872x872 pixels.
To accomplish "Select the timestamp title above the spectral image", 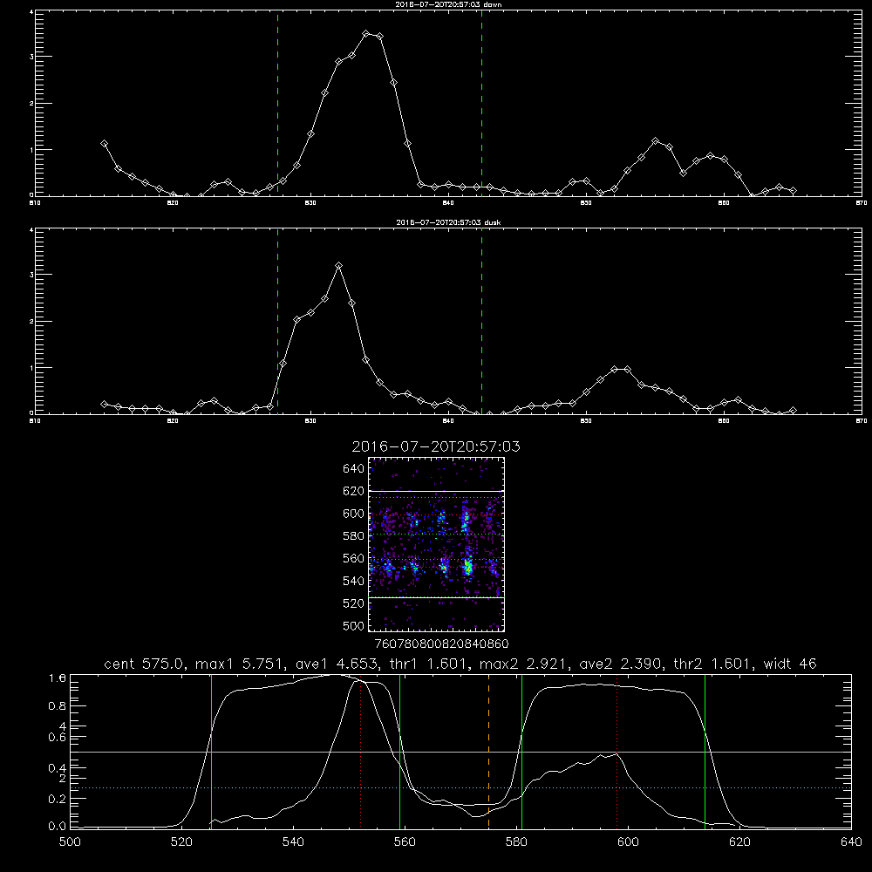I will click(x=436, y=446).
